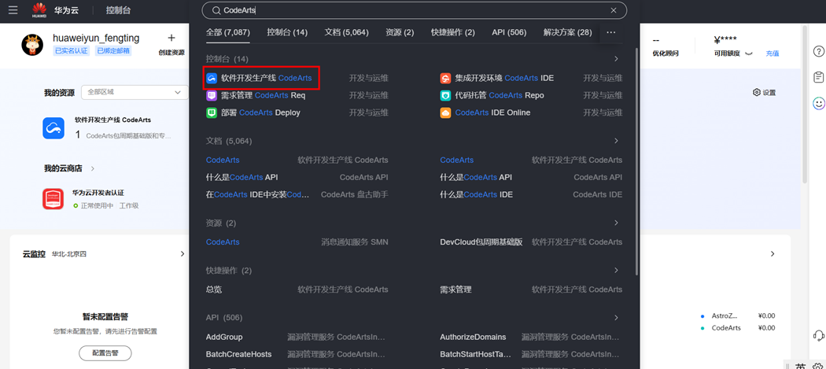826x369 pixels.
Task: Click the Huawei logo
Action: click(39, 9)
